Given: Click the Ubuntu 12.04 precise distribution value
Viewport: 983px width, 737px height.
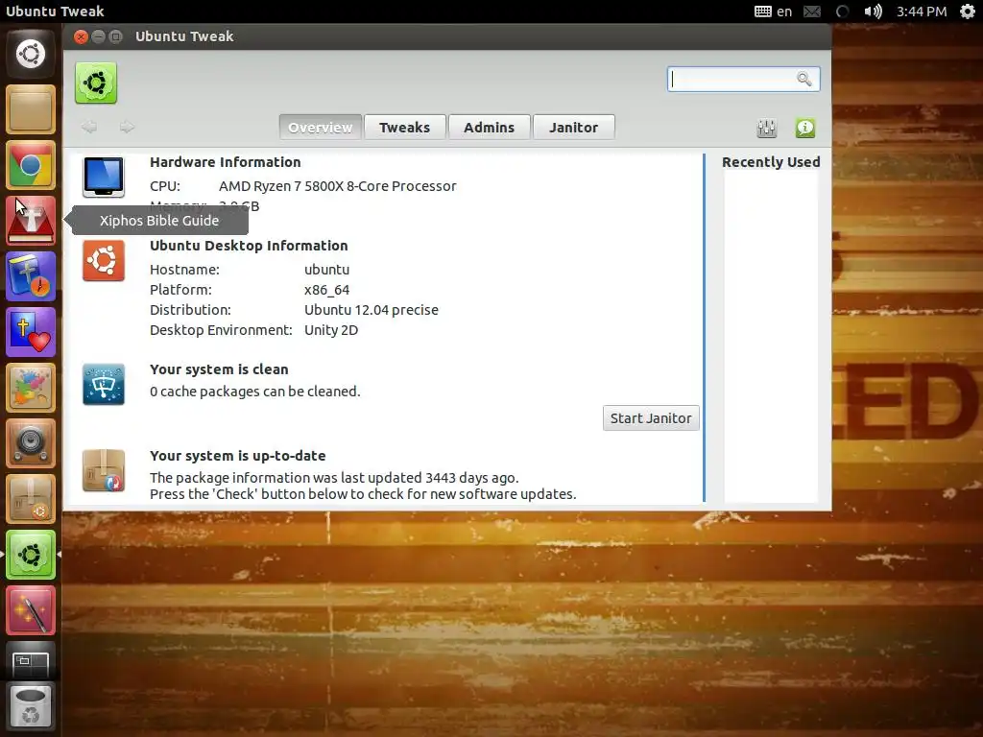Looking at the screenshot, I should 372,310.
